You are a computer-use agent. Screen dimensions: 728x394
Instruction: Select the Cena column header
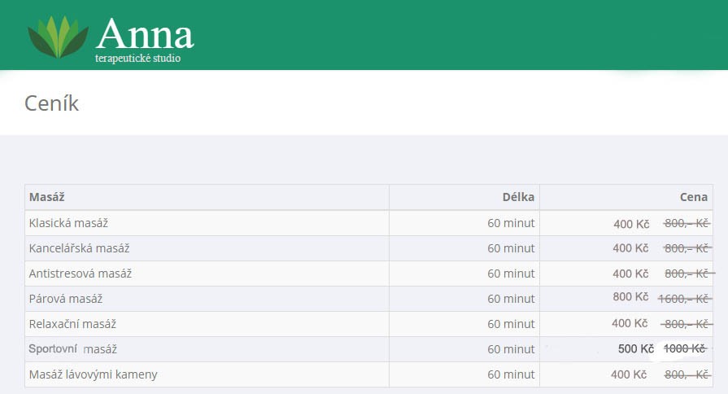[694, 197]
